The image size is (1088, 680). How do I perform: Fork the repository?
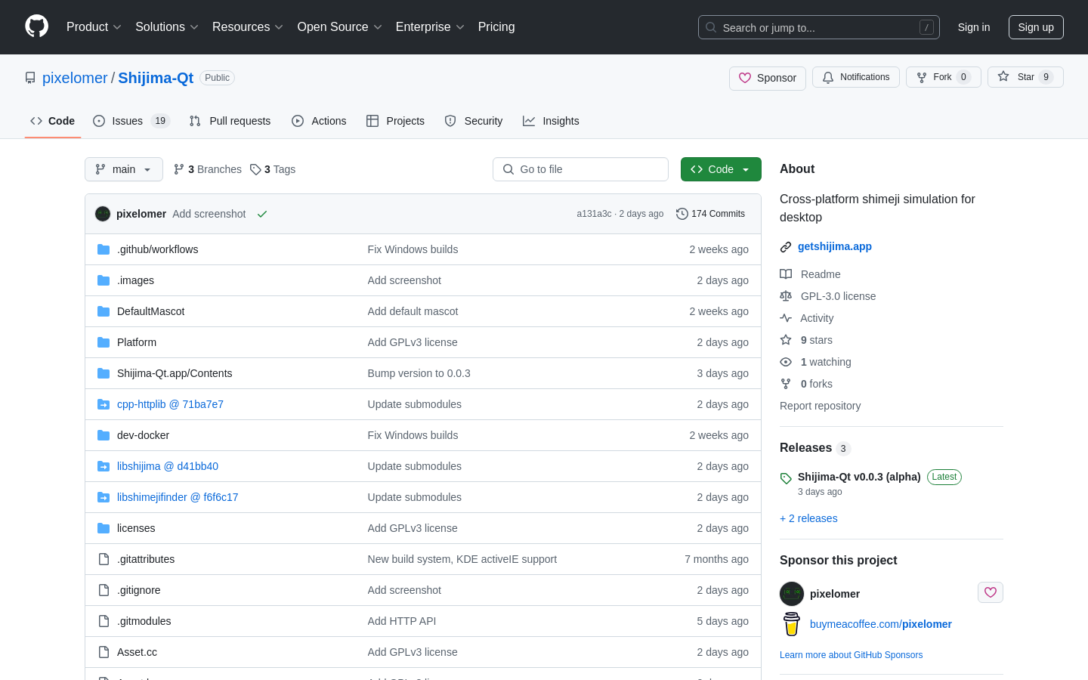point(944,77)
